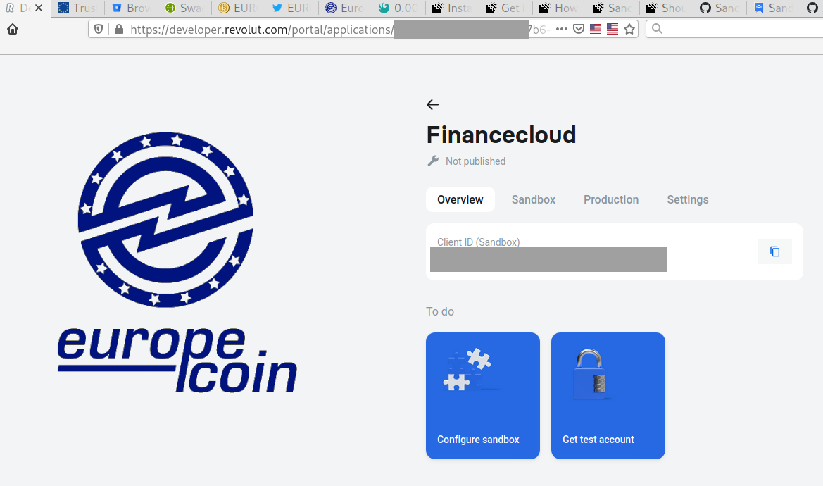Copy the sandbox Client ID
823x486 pixels.
(x=774, y=251)
